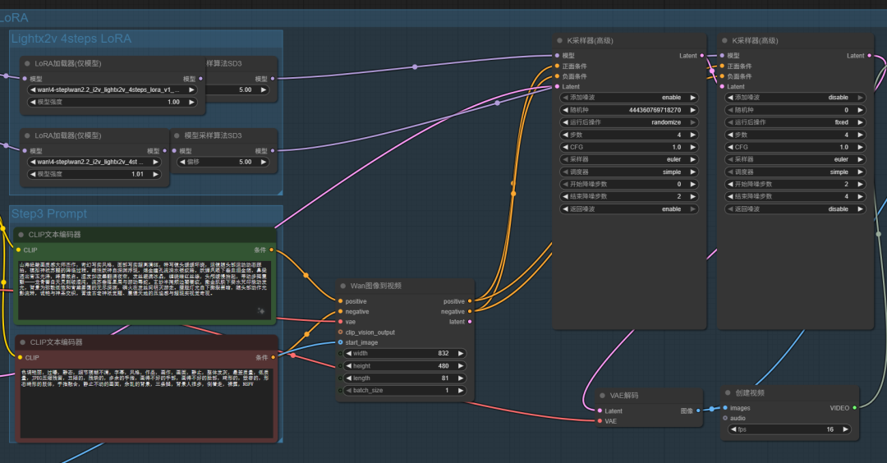Increase batch_size 1 with its right arrow

[x=461, y=391]
